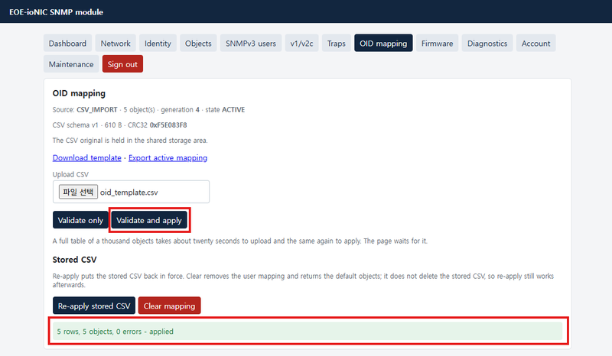Click the red Clear mapping button

169,306
